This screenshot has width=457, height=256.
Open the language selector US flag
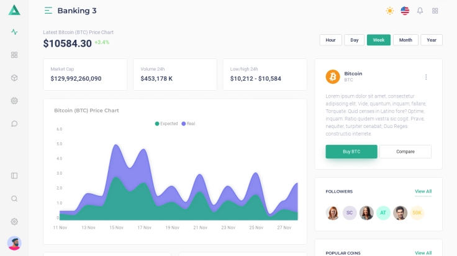pyautogui.click(x=405, y=11)
